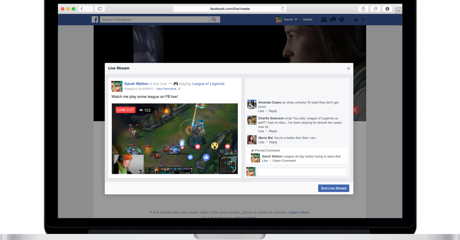
Task: Open the Learn more link
Action: [x=299, y=212]
